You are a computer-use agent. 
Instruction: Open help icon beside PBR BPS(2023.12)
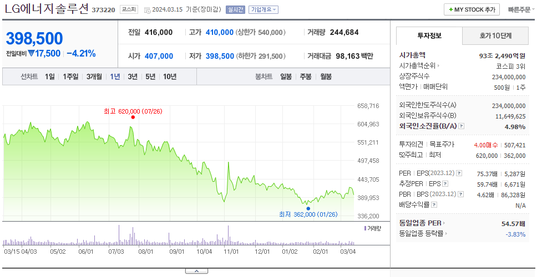pyautogui.click(x=461, y=194)
